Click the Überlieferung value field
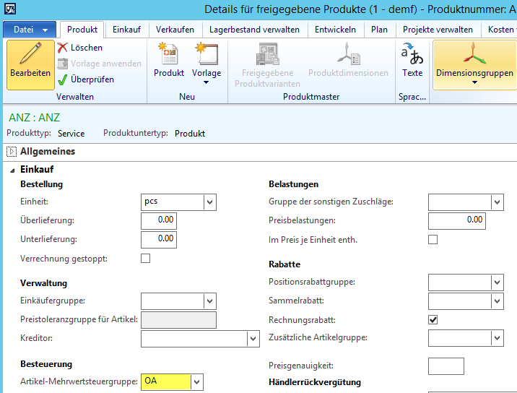The height and width of the screenshot is (393, 517). 159,220
